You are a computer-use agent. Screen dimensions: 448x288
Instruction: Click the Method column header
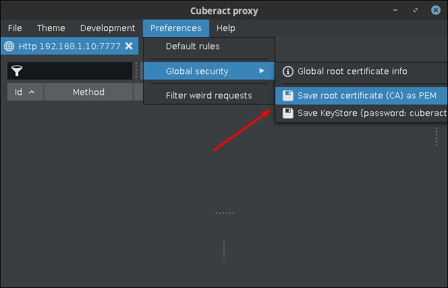[x=88, y=92]
